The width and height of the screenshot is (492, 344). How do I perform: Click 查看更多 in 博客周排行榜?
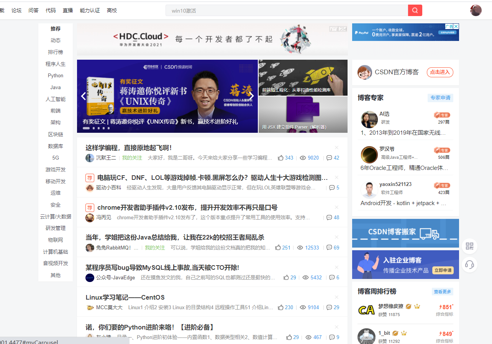click(443, 292)
